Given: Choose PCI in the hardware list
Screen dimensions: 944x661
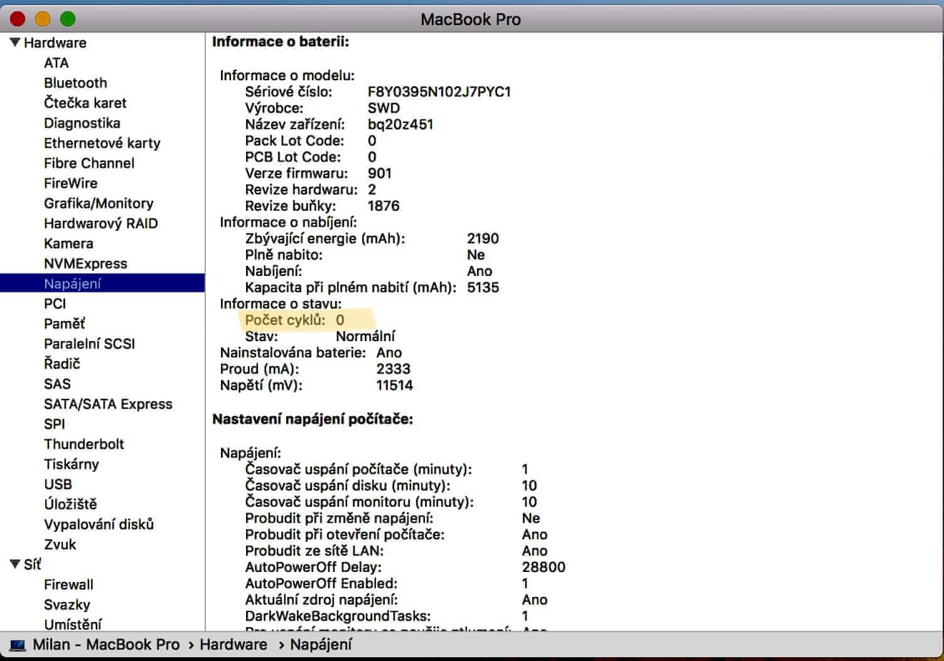Looking at the screenshot, I should pos(55,304).
